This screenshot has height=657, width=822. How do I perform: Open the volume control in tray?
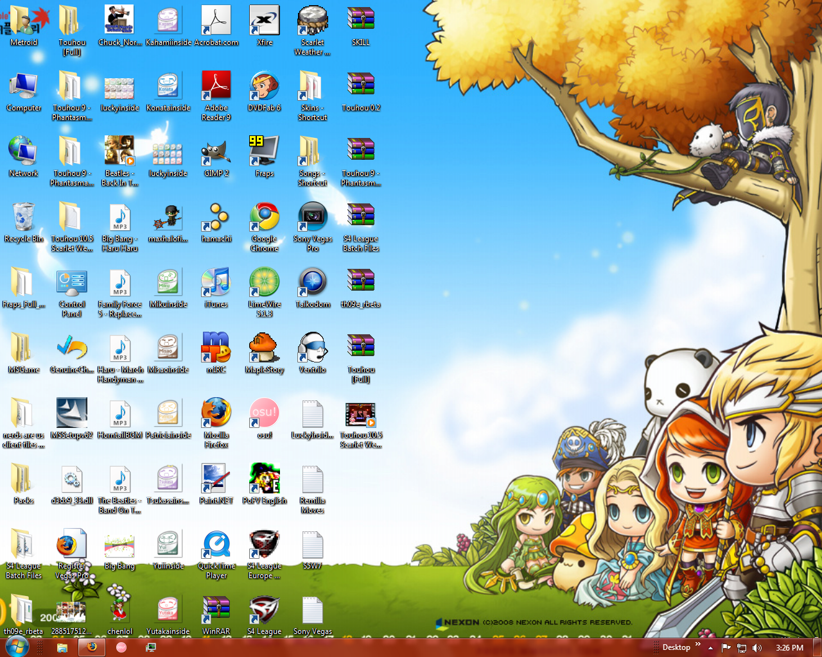(757, 648)
